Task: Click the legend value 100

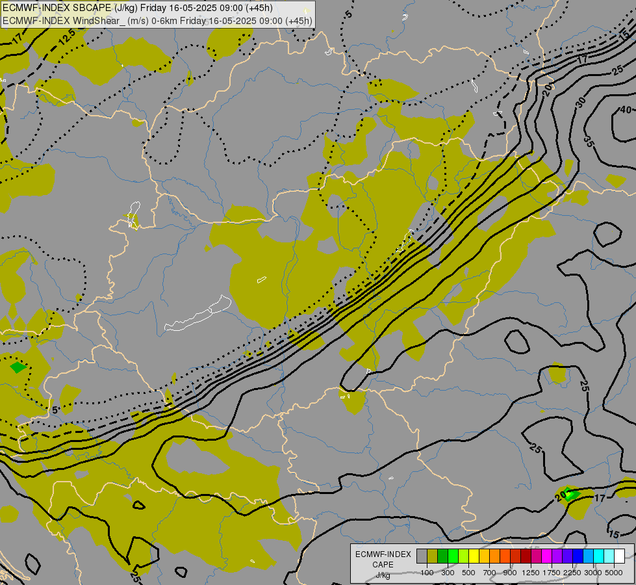Action: [x=427, y=573]
